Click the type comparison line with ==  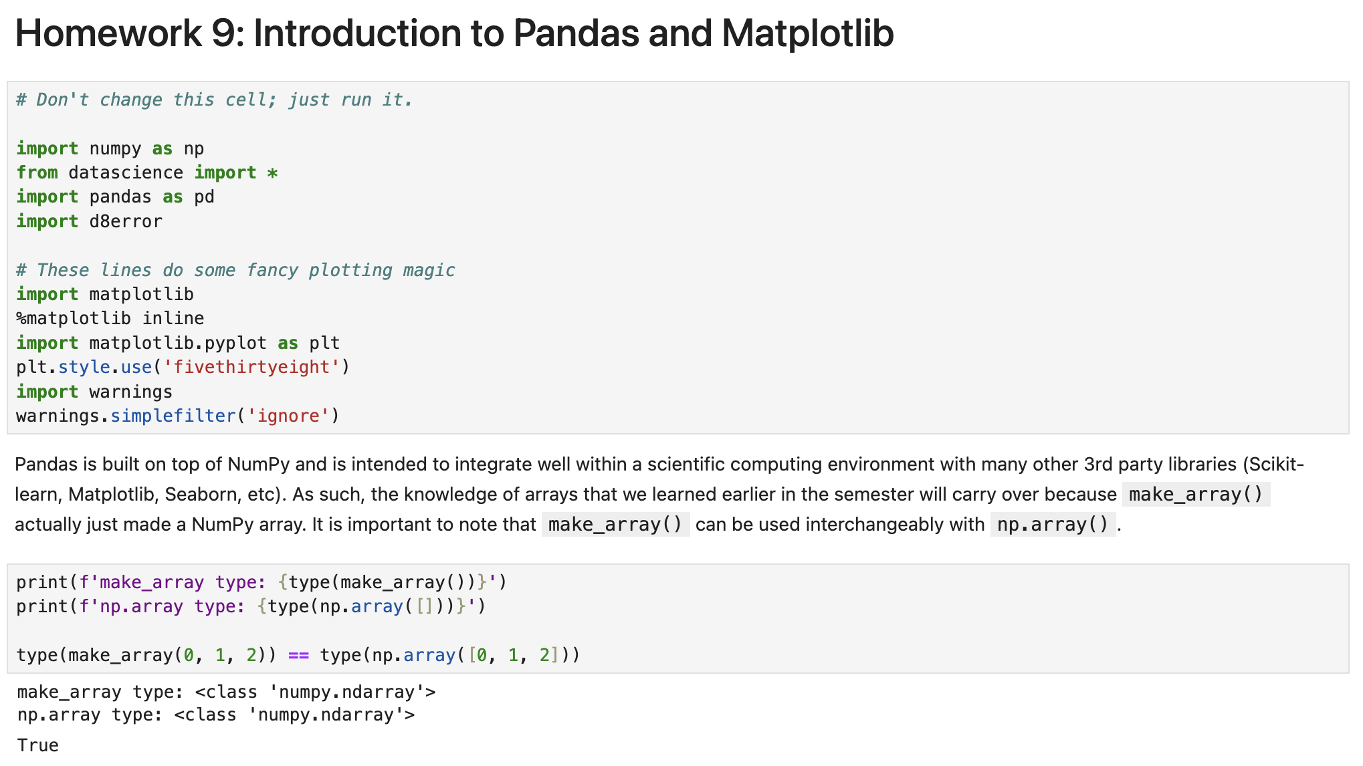tap(298, 655)
